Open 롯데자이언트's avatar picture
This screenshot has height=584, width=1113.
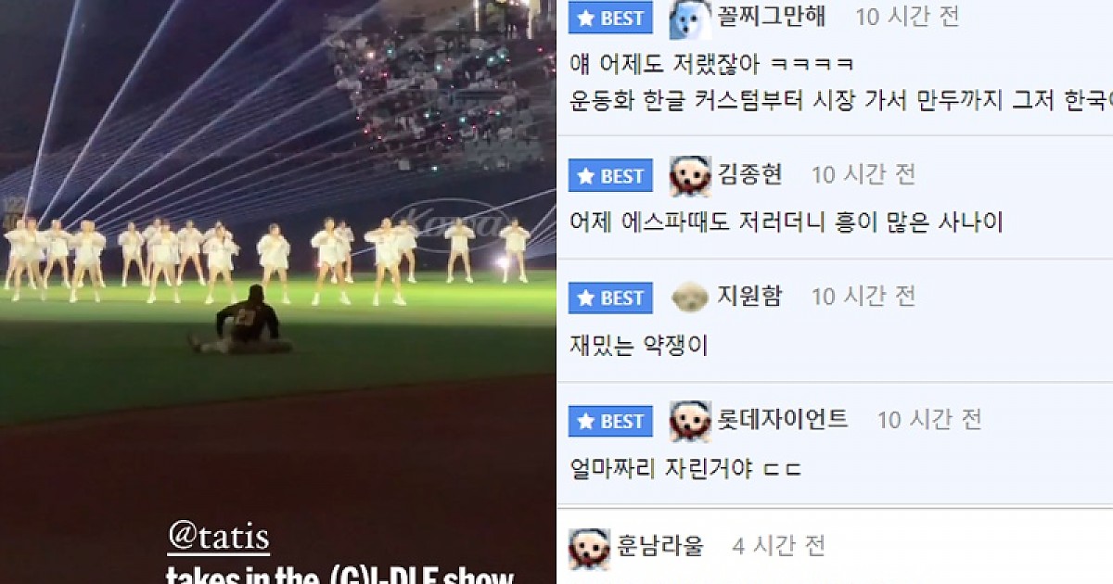[x=690, y=421]
